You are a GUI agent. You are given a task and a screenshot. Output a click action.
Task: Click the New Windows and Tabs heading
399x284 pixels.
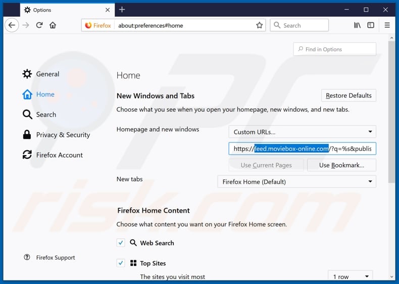coord(156,96)
